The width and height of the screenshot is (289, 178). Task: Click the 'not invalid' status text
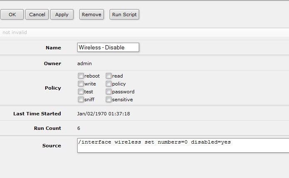[x=15, y=32]
